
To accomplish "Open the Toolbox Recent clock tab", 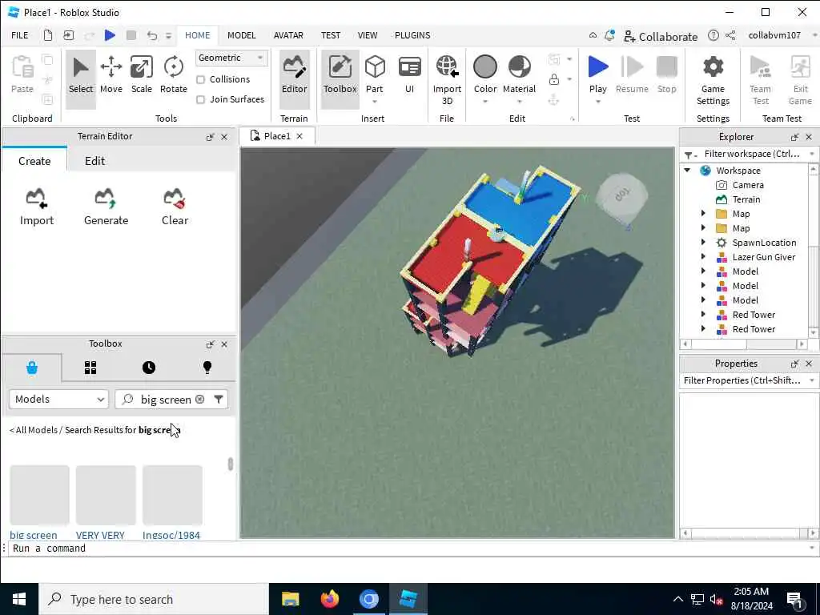I will pyautogui.click(x=148, y=368).
